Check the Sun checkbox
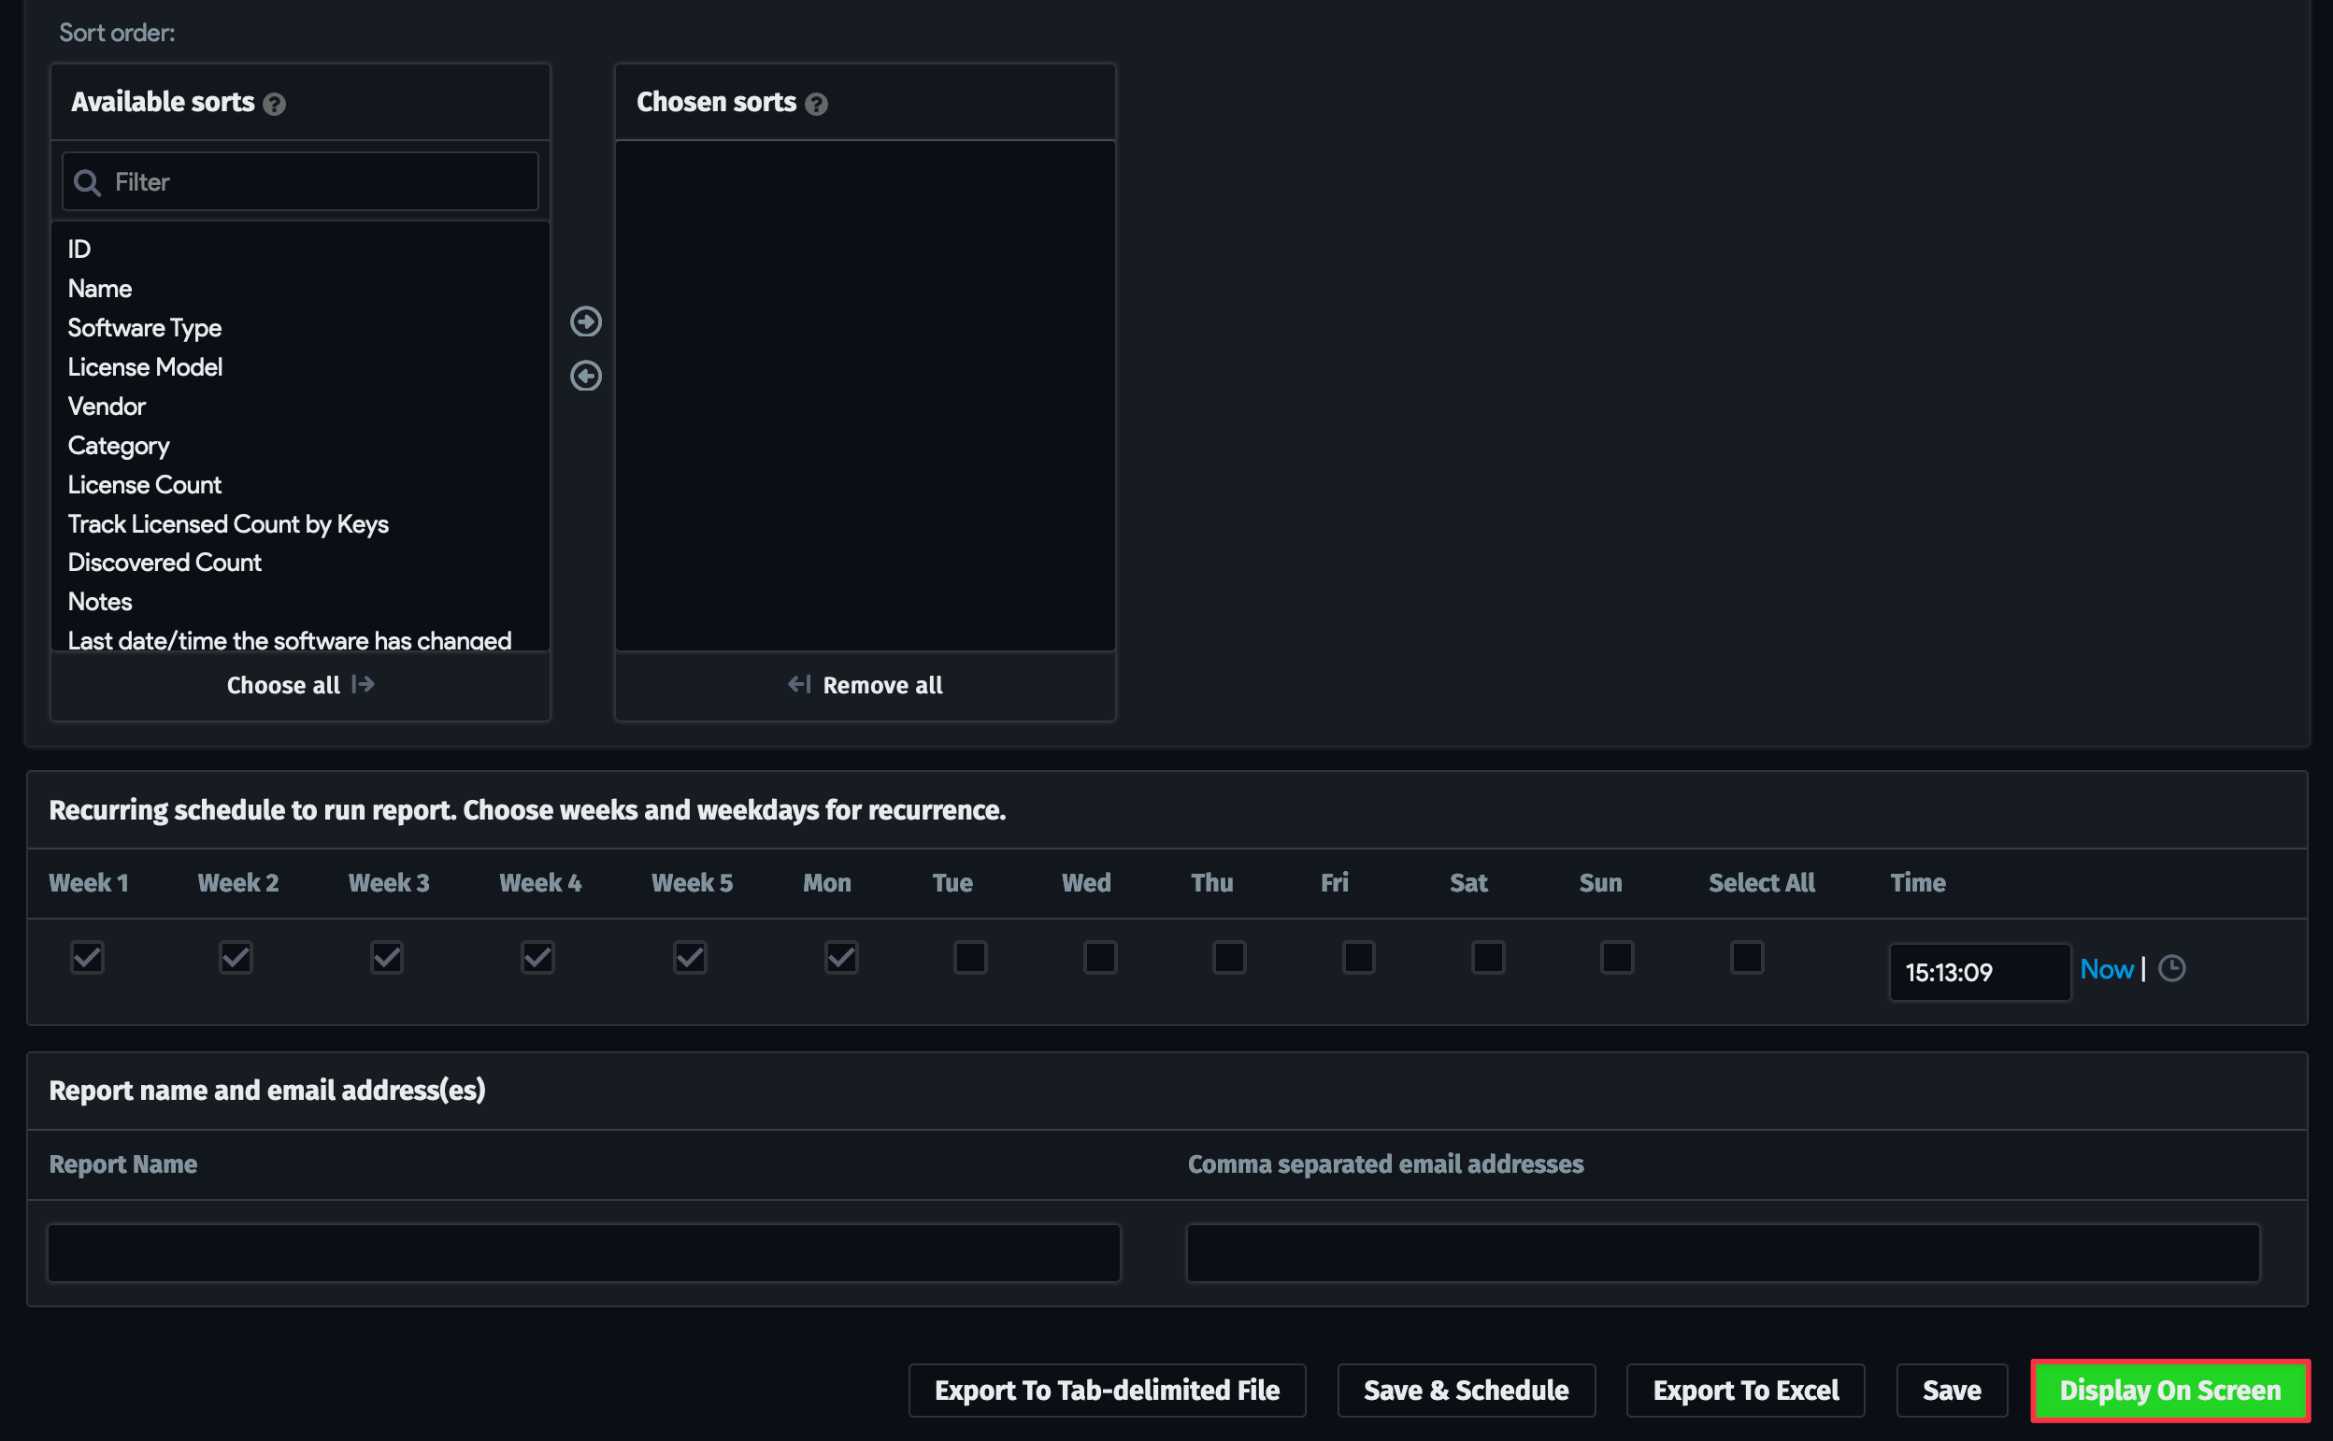The height and width of the screenshot is (1441, 2333). tap(1617, 957)
